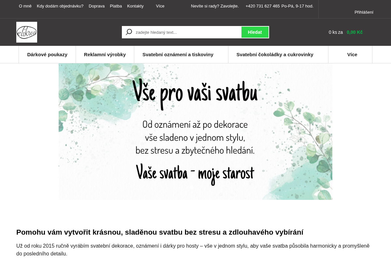391x260 pixels.
Task: Click the Vše pro vaši svatbu banner
Action: [x=195, y=132]
